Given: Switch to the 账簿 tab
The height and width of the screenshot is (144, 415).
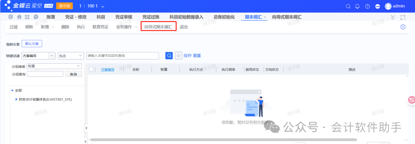Looking at the screenshot, I should tap(51, 17).
